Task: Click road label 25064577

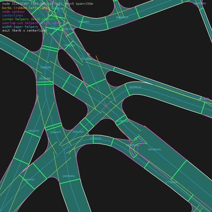Action: (55, 132)
